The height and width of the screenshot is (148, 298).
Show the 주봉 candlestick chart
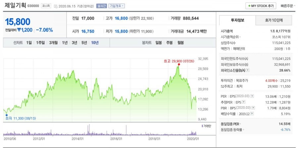point(169,43)
